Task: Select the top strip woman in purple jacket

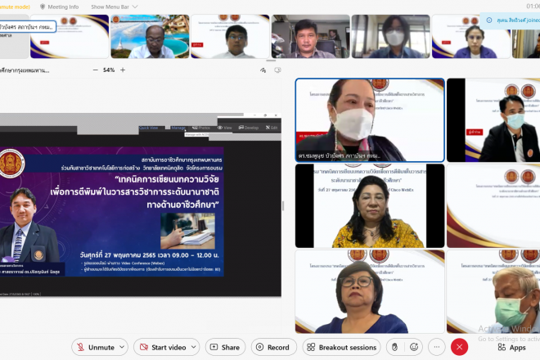Action: pyautogui.click(x=470, y=37)
